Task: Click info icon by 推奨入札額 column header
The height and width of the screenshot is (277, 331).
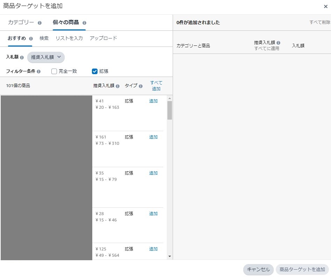Action: click(x=118, y=86)
